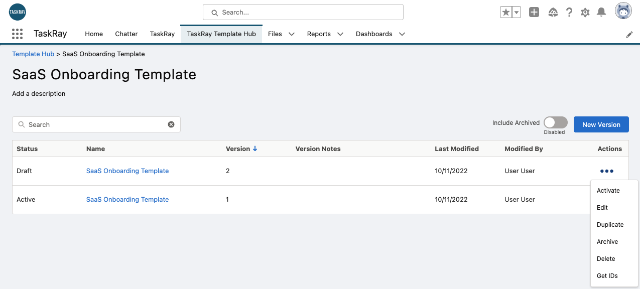The image size is (640, 289).
Task: Select the TaskRay Template Hub tab
Action: (221, 34)
